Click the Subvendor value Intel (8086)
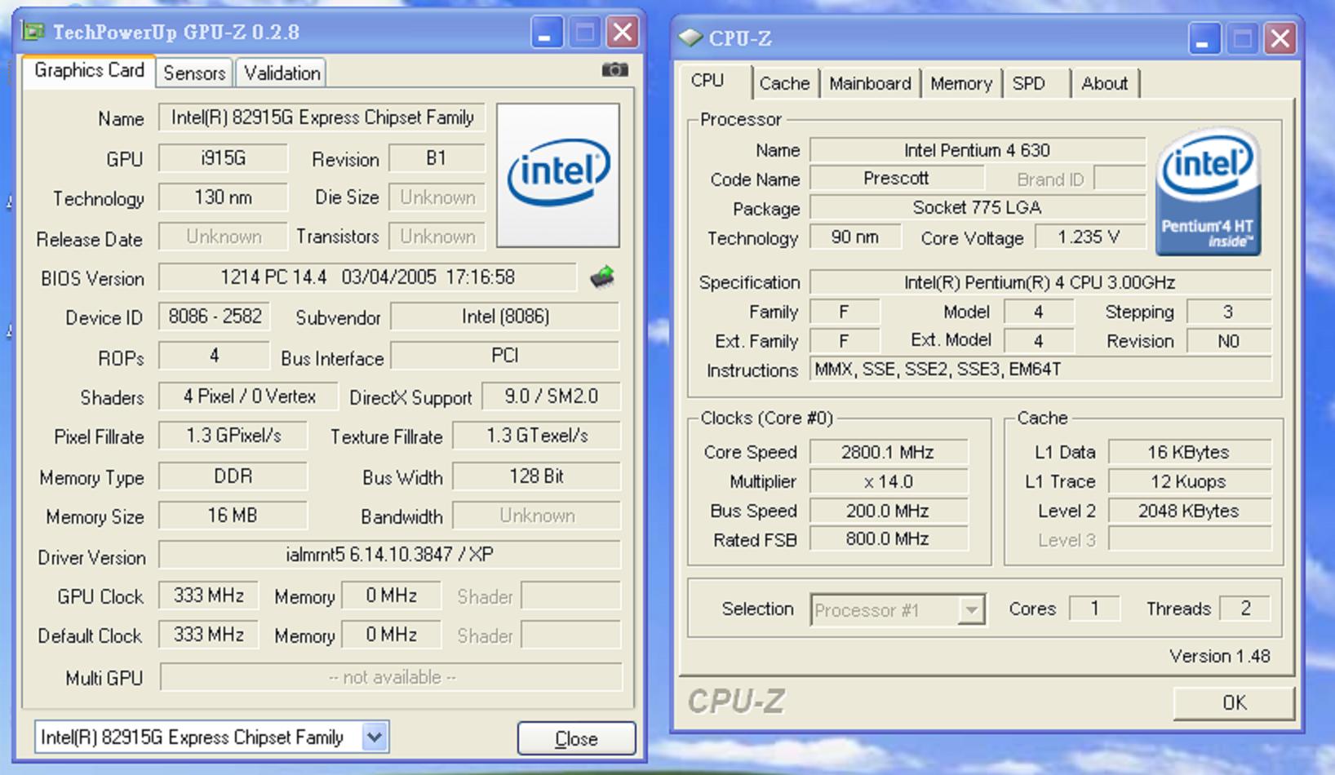This screenshot has height=775, width=1335. click(505, 317)
